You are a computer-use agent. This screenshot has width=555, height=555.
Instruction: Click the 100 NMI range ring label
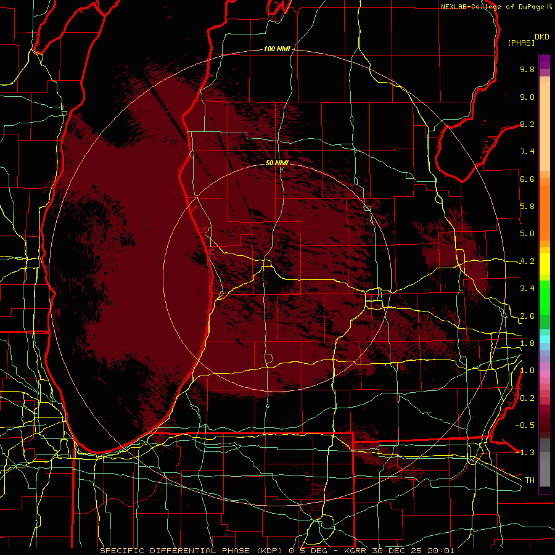(277, 49)
